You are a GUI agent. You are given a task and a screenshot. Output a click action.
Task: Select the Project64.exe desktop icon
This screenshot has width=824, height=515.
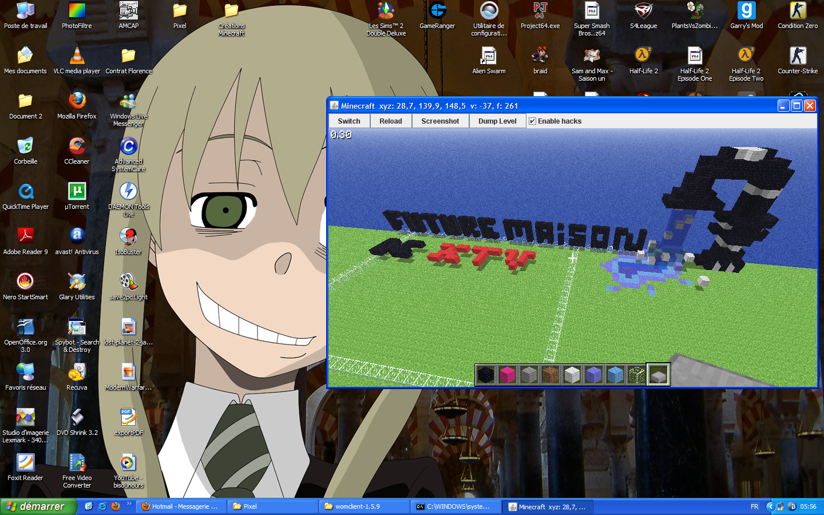pos(540,15)
